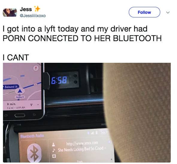The image size is (177, 164).
Task: Click the 6:58 dashboard clock display
Action: [x=59, y=80]
